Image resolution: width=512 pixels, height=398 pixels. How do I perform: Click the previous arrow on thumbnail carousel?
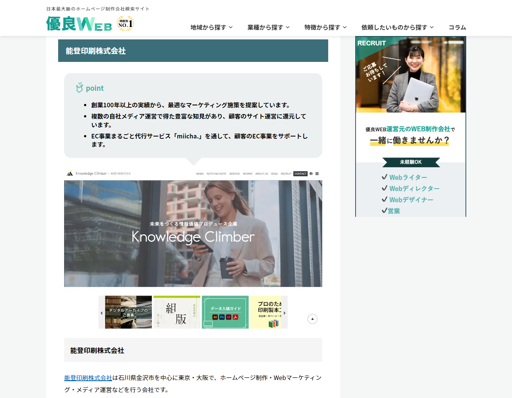pos(102,312)
